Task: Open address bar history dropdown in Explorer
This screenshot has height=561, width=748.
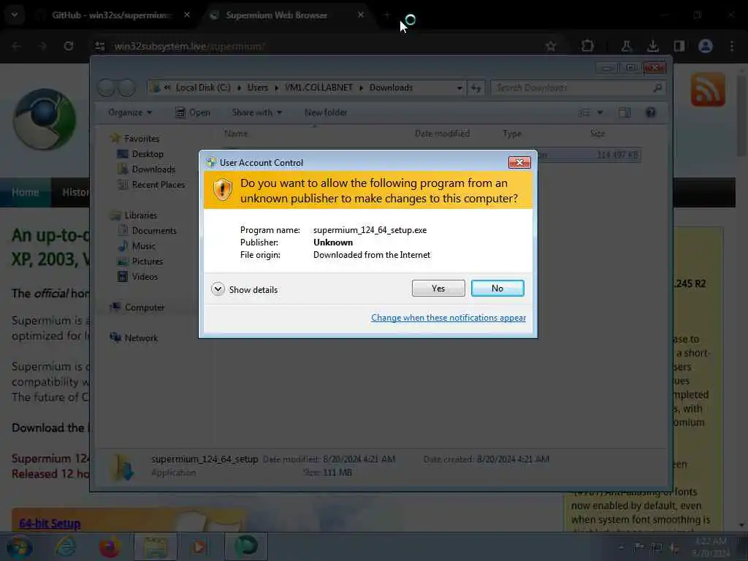Action: (459, 88)
